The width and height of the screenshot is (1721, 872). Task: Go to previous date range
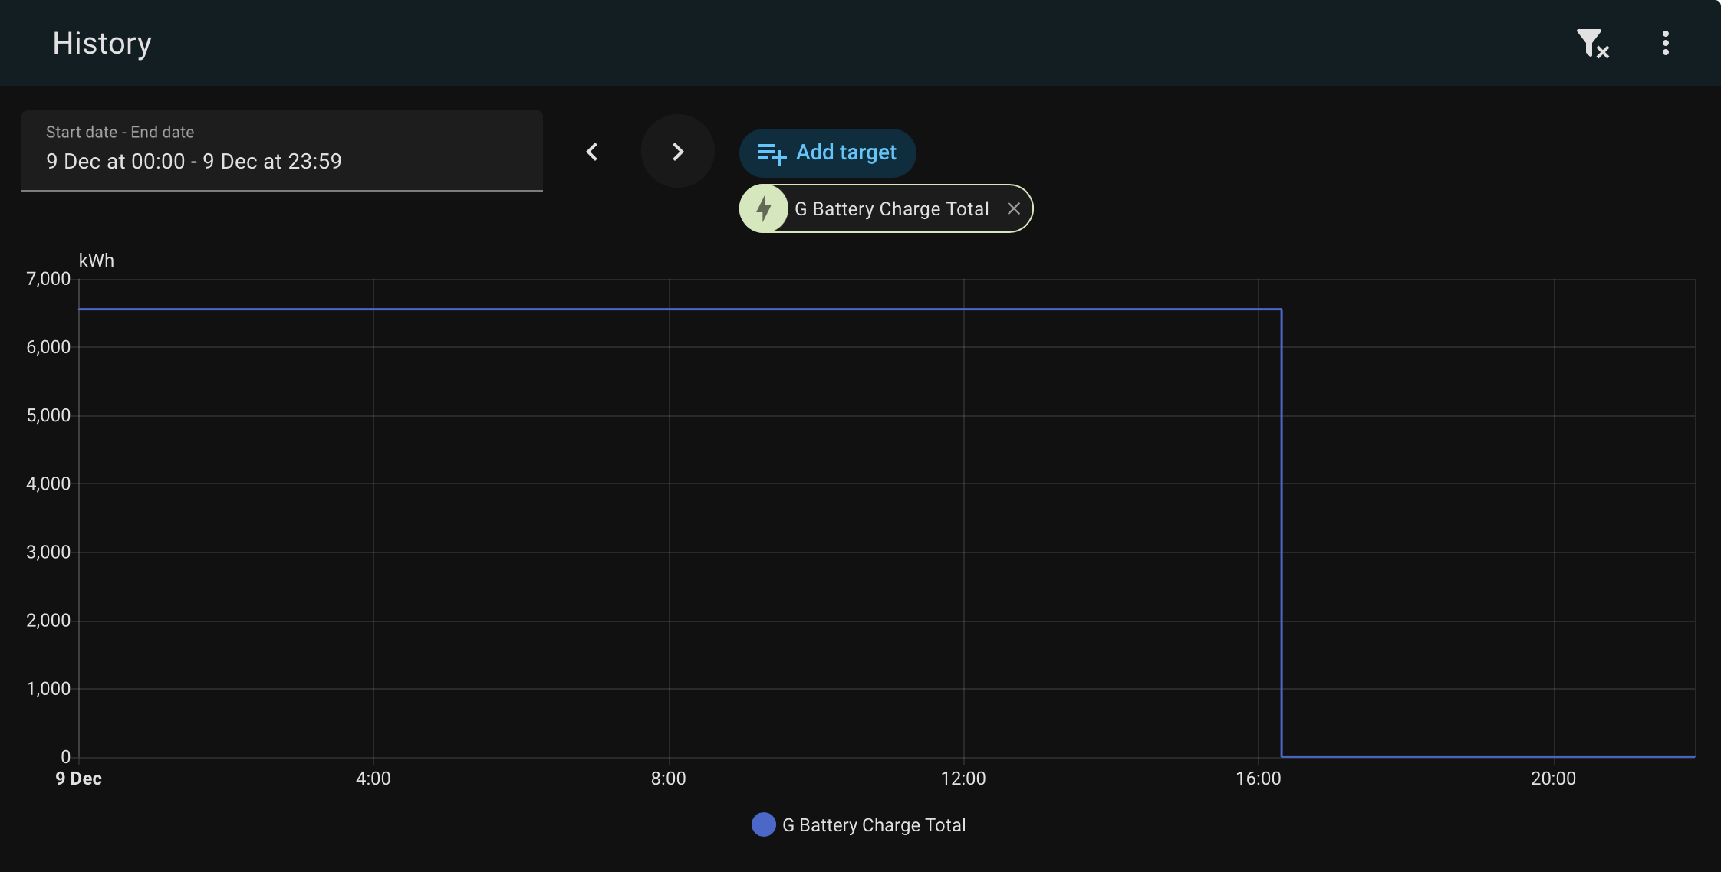coord(592,152)
